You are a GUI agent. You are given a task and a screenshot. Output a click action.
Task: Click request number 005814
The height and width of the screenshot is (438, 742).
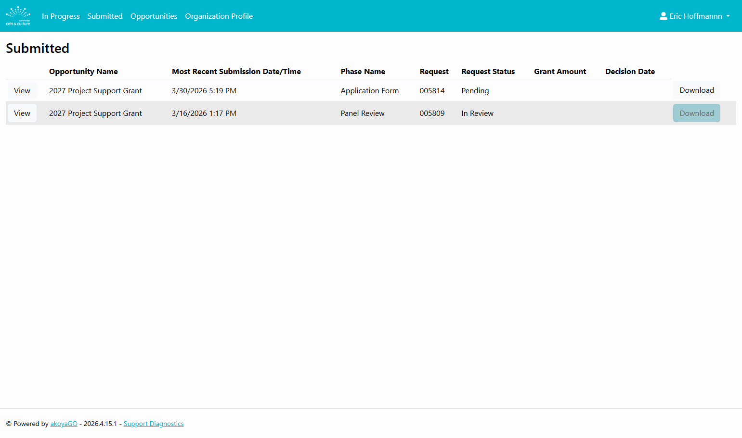coord(432,90)
